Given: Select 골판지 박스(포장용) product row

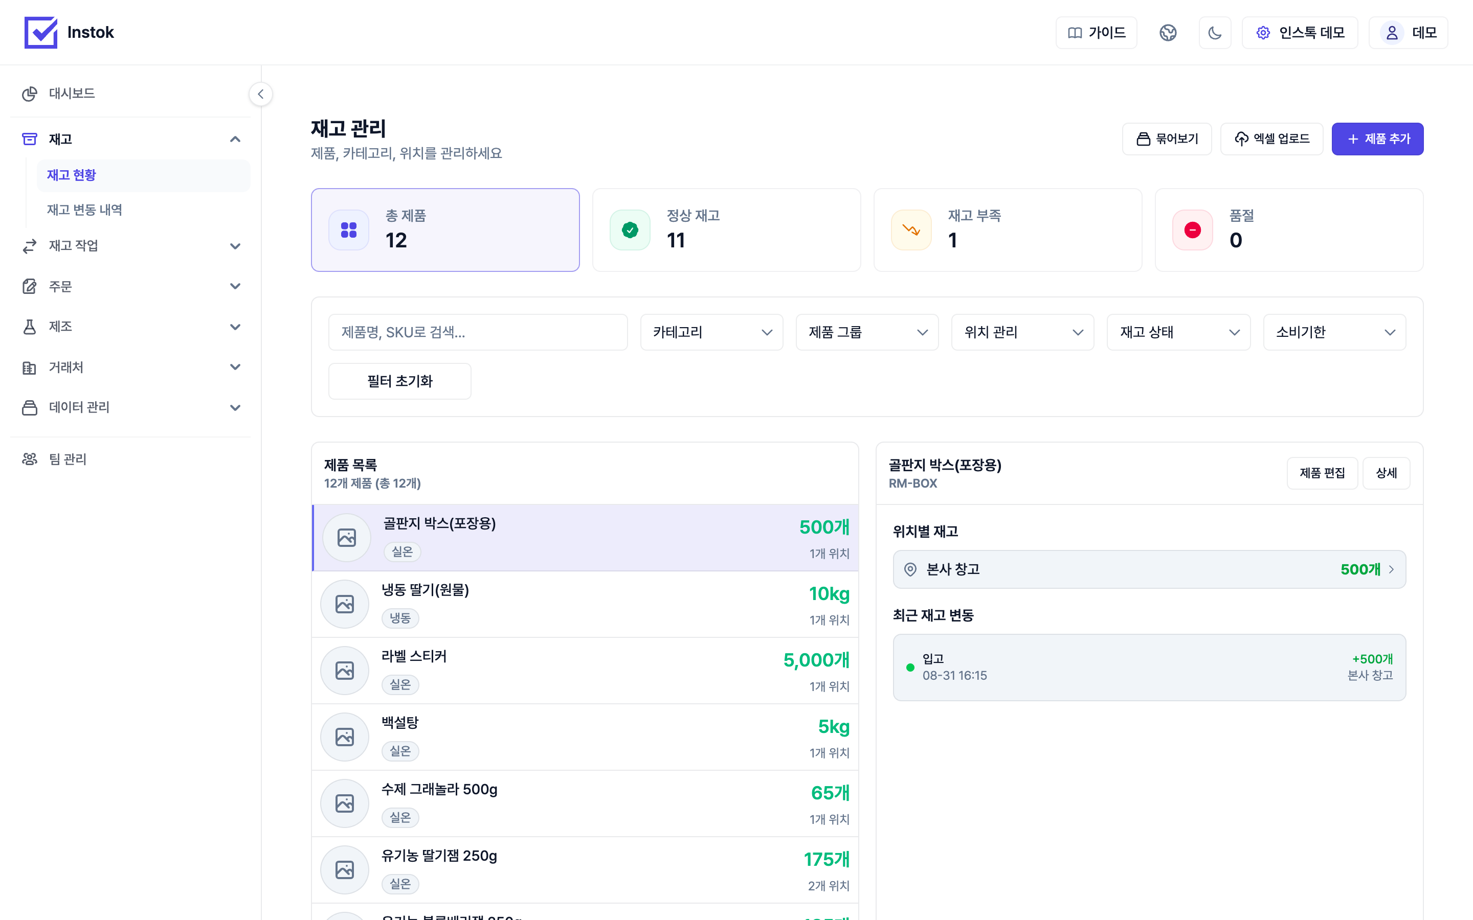Looking at the screenshot, I should click(x=585, y=538).
